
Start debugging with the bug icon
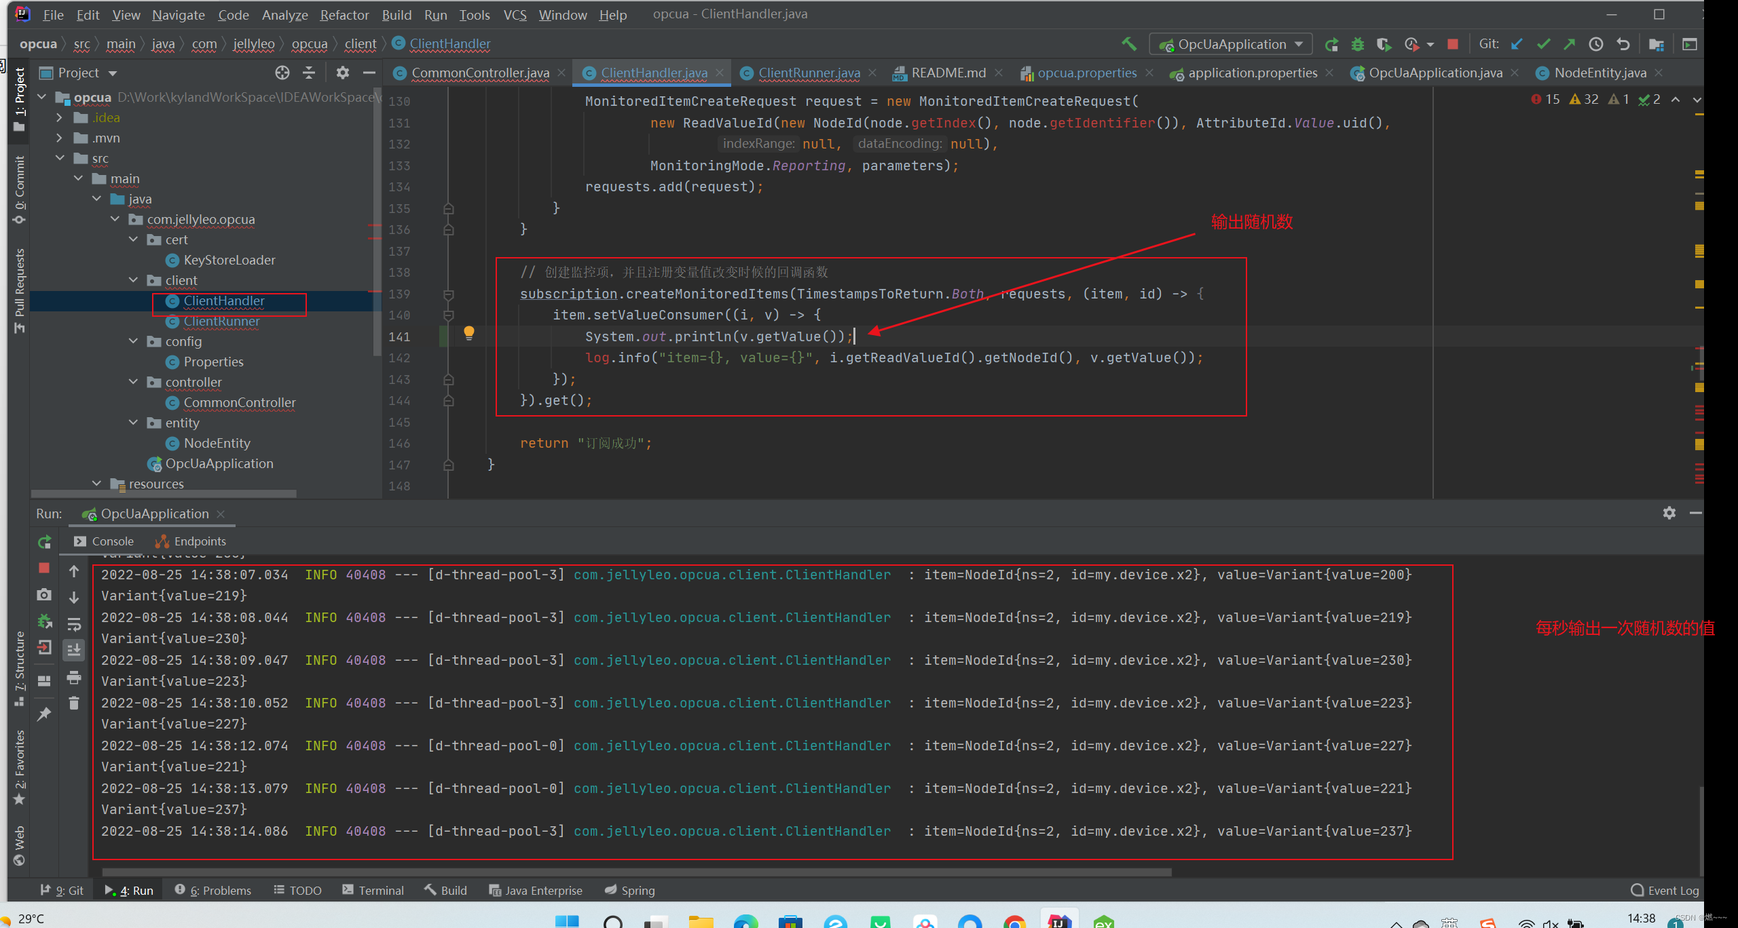point(1358,44)
